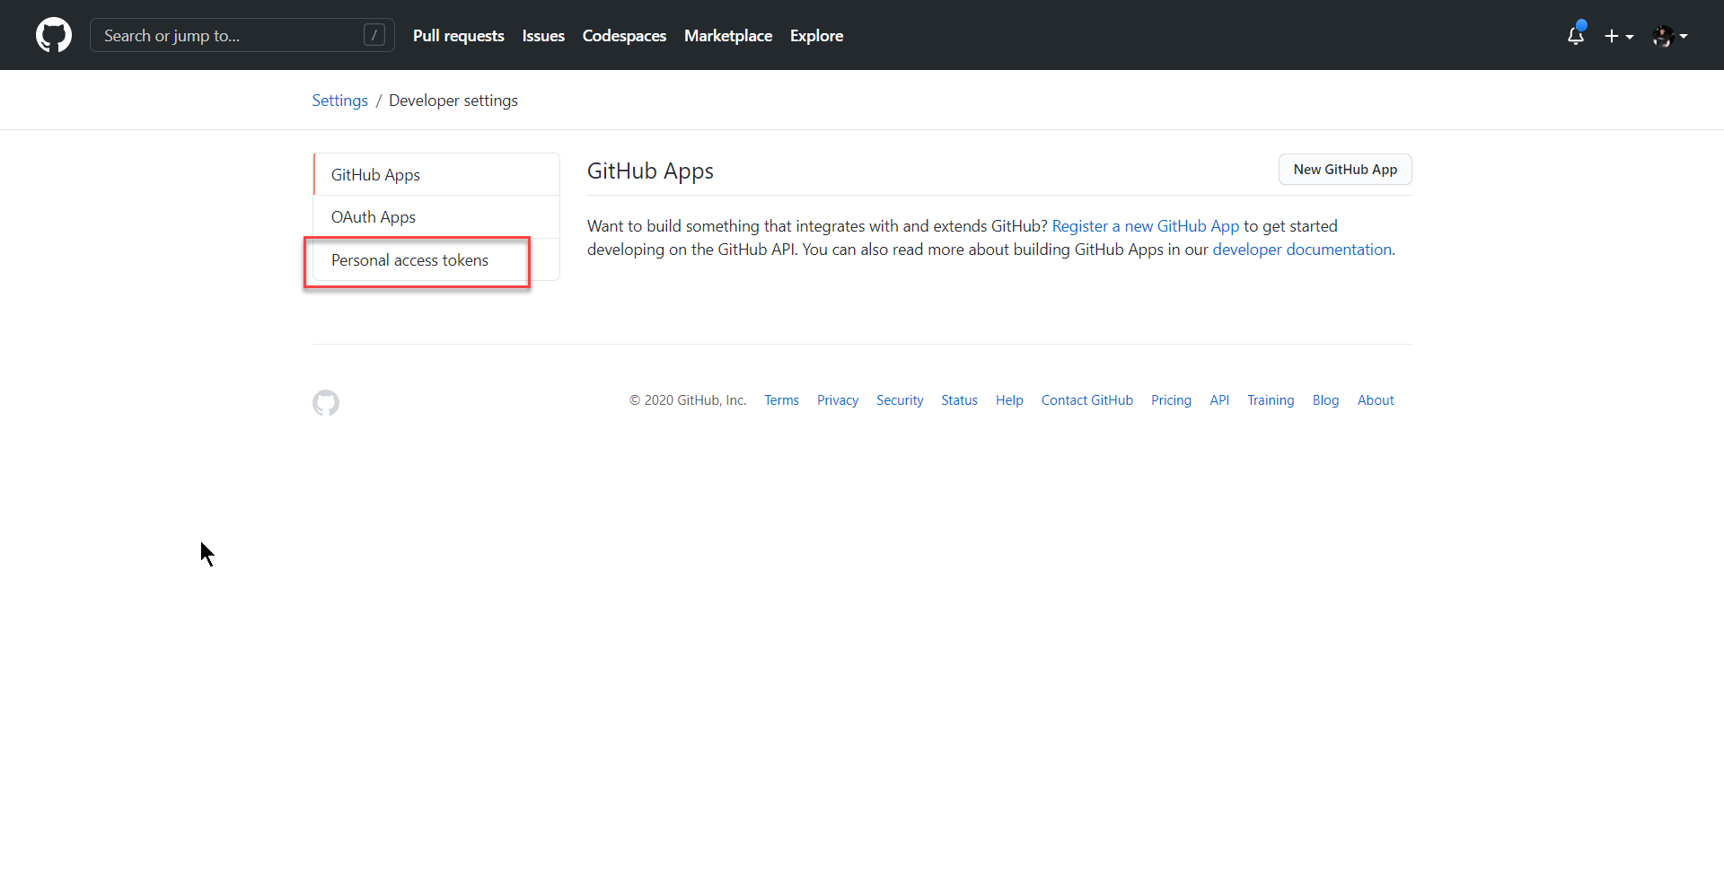Open Pull requests in top navigation

pos(458,36)
